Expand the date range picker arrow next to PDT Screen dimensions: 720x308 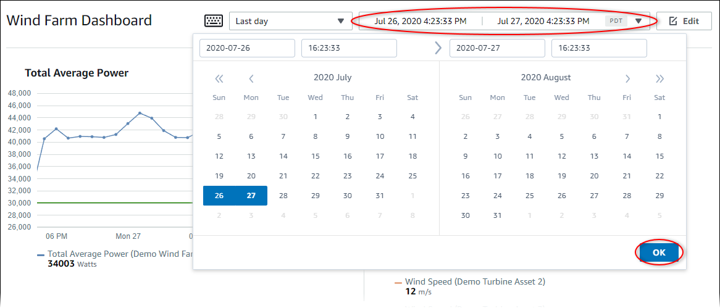pos(638,21)
